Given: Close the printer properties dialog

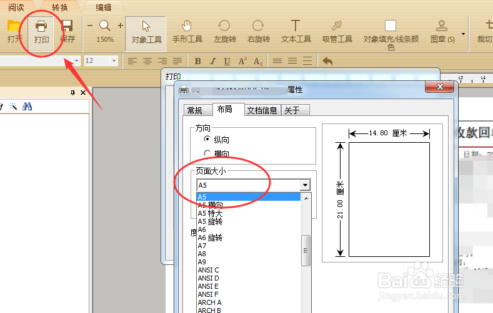Looking at the screenshot, I should click(439, 87).
